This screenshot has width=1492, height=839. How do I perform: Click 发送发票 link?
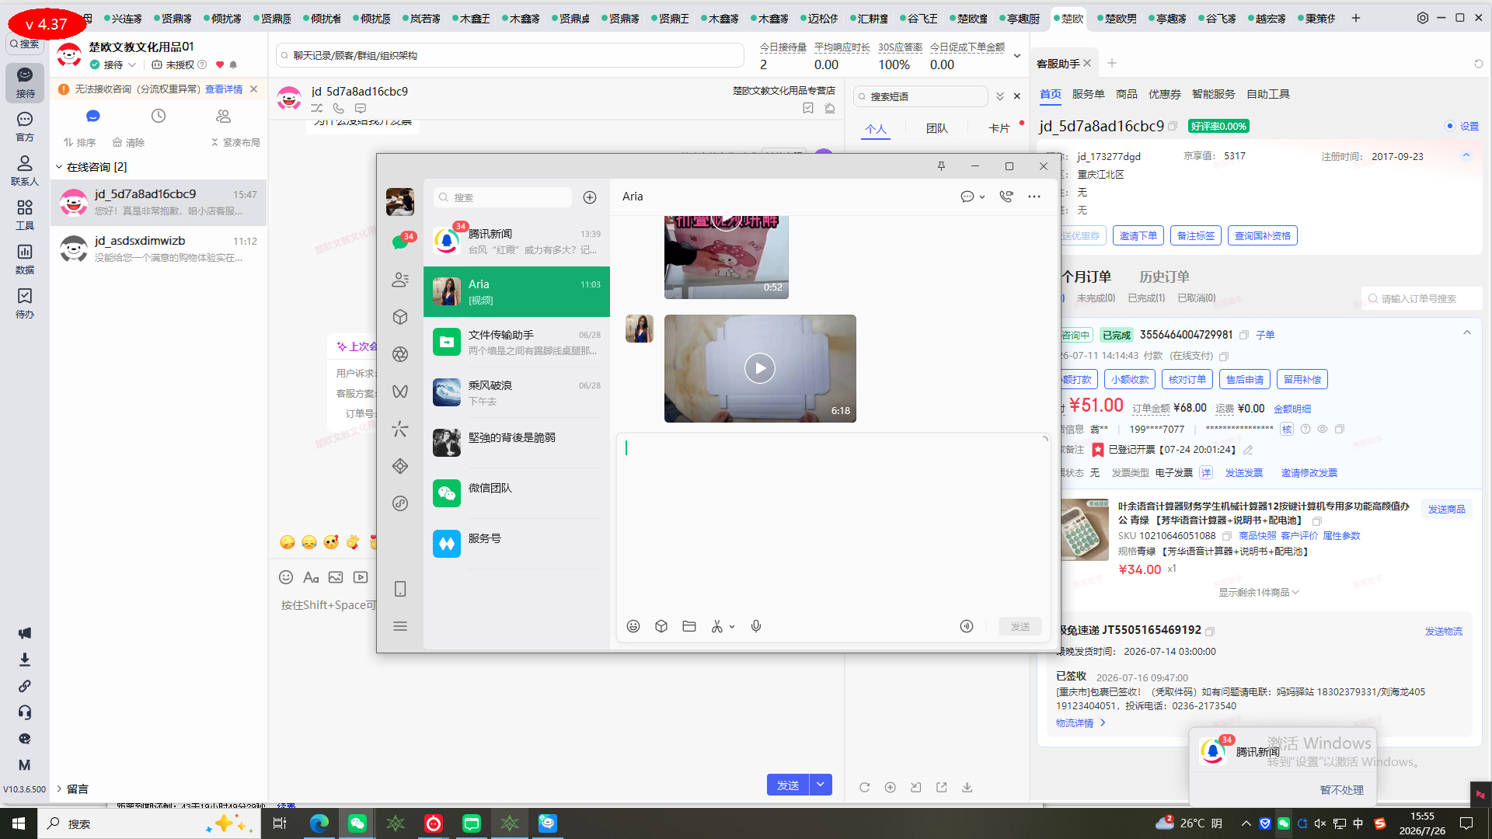coord(1244,472)
